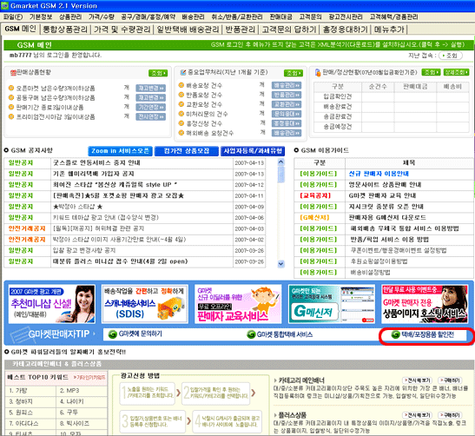475x436 pixels.
Task: Click 흥정응대 button for 흥정신청 건수
Action: click(x=287, y=123)
